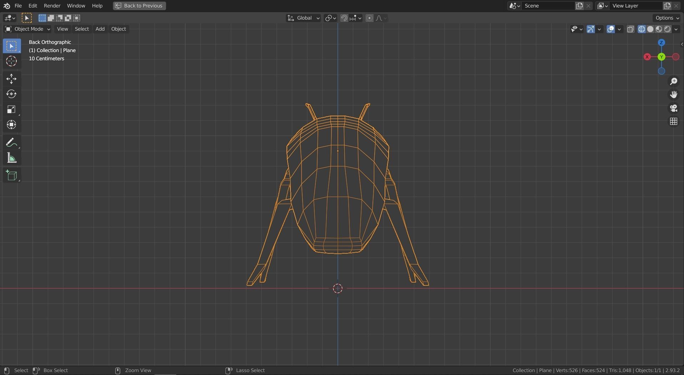Toggle snapping magnet
The height and width of the screenshot is (375, 684).
point(344,18)
